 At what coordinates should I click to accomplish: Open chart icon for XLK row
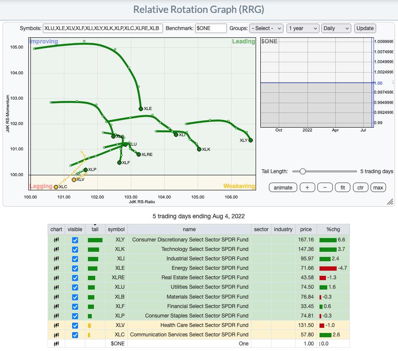[x=56, y=249]
